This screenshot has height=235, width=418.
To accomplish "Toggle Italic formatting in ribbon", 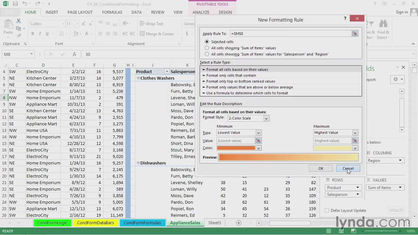I will pos(40,34).
